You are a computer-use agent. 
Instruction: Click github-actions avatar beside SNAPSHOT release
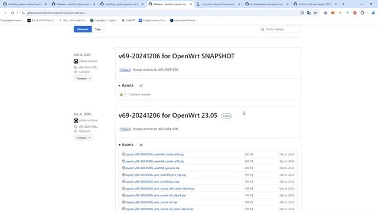76,61
